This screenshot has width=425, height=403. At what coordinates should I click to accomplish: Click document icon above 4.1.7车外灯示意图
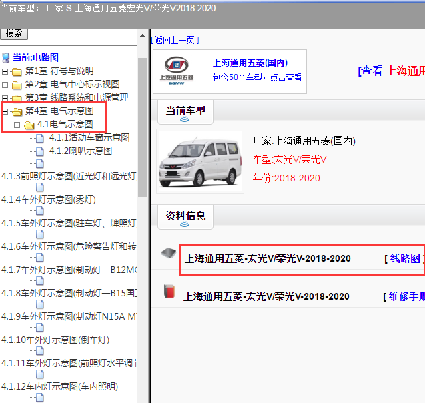pyautogui.click(x=40, y=257)
